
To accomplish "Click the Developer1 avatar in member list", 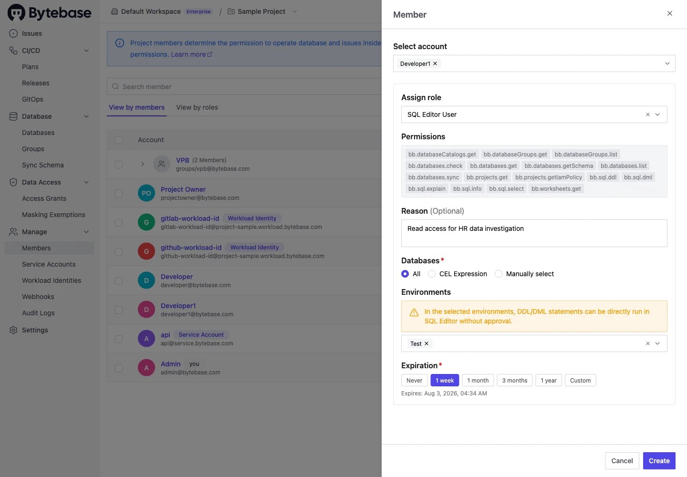I will pyautogui.click(x=146, y=310).
